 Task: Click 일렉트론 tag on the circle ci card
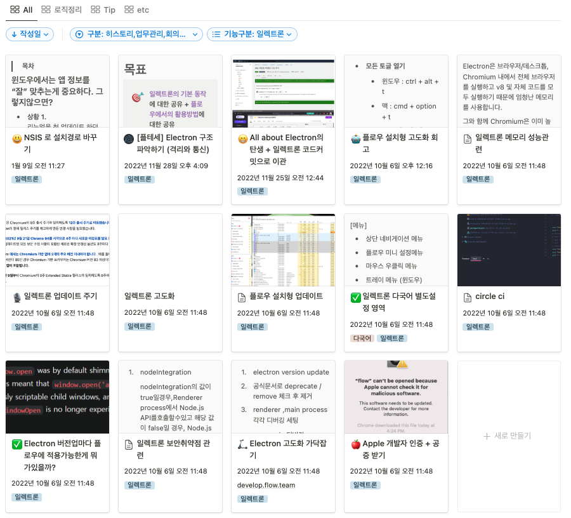pos(478,327)
